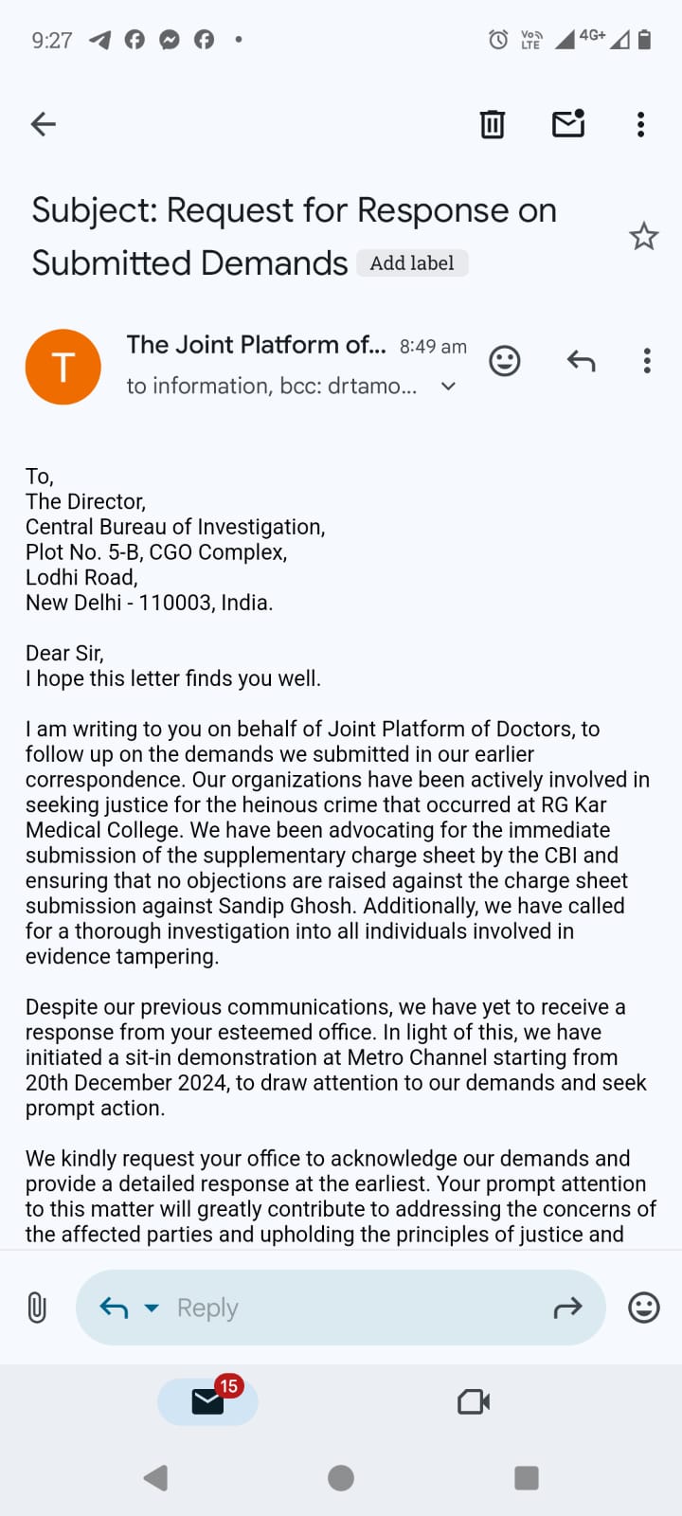
Task: Reply using arrow beside sender name
Action: tap(581, 361)
